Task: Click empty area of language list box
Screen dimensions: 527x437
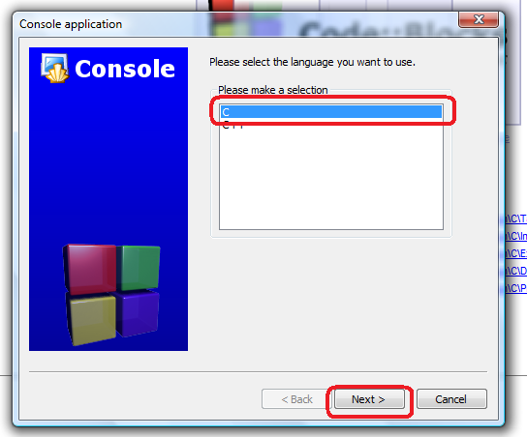Action: pos(331,180)
